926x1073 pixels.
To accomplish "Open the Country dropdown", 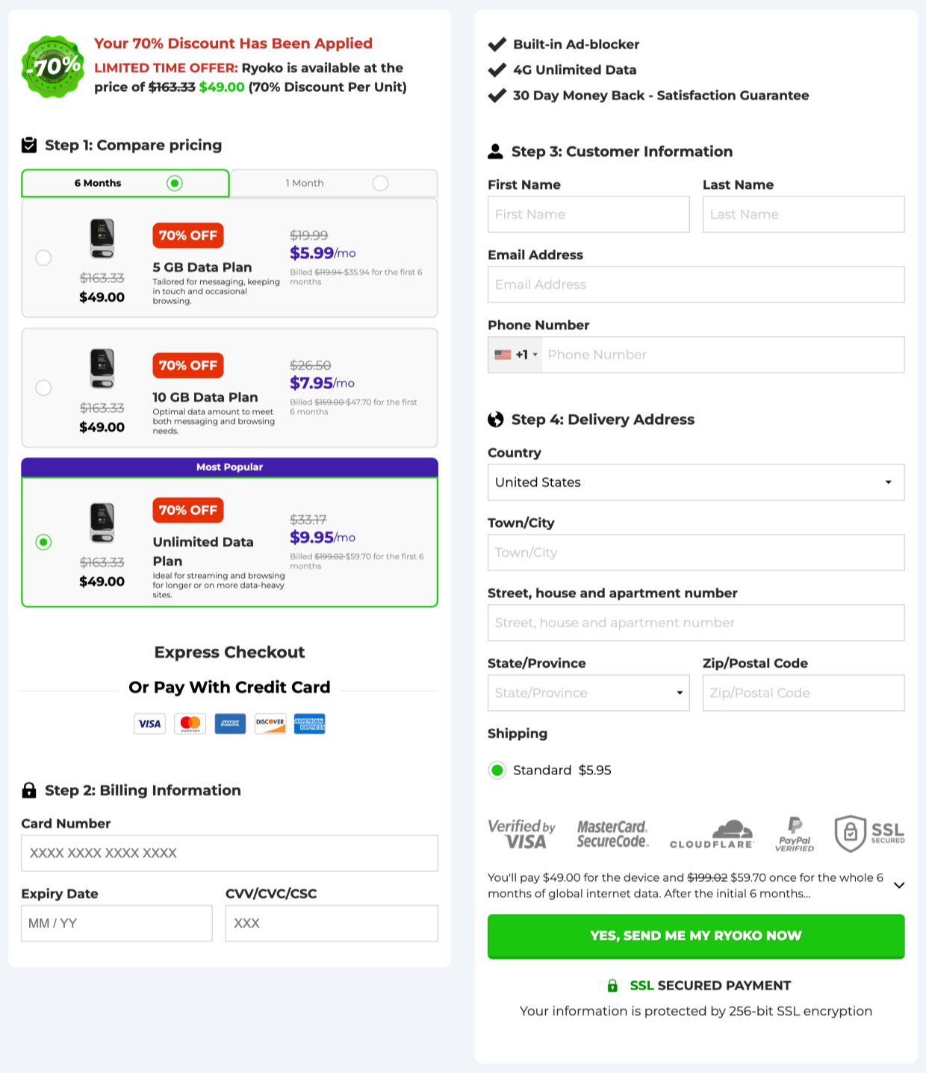I will coord(696,482).
